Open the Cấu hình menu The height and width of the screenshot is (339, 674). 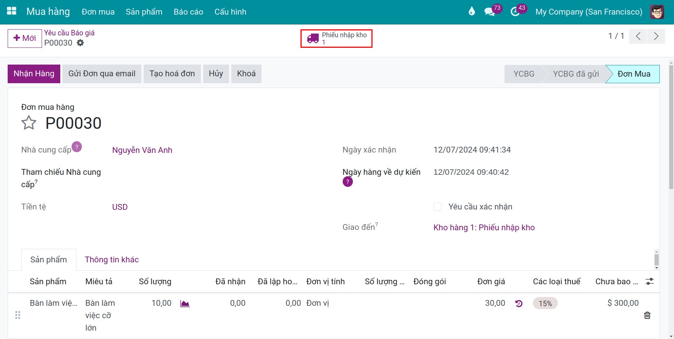(231, 12)
